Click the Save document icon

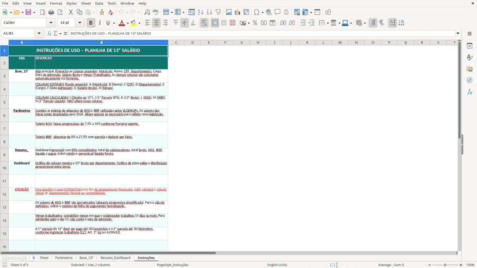pos(28,12)
